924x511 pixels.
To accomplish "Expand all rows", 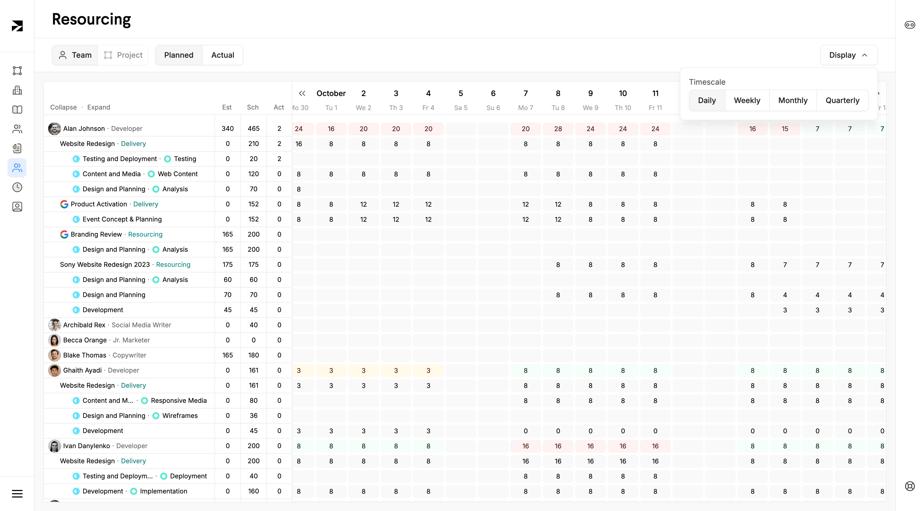I will point(99,107).
